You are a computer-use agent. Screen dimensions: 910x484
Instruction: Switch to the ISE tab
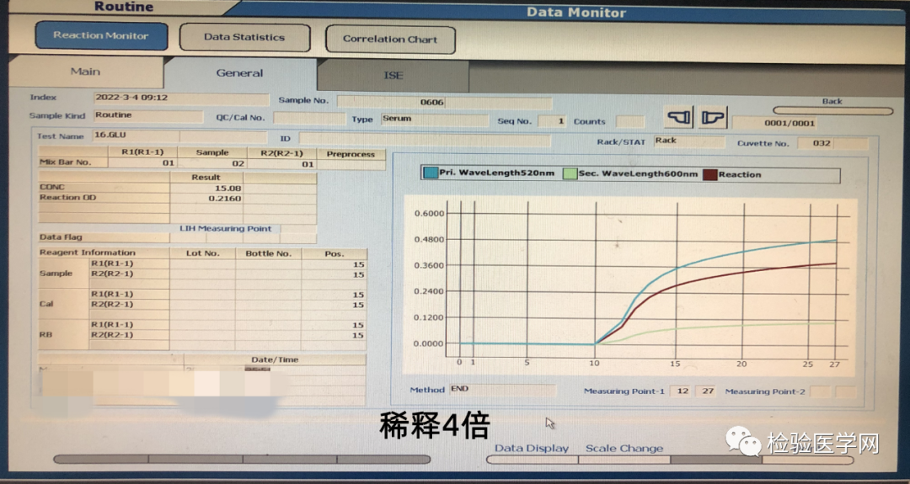393,75
